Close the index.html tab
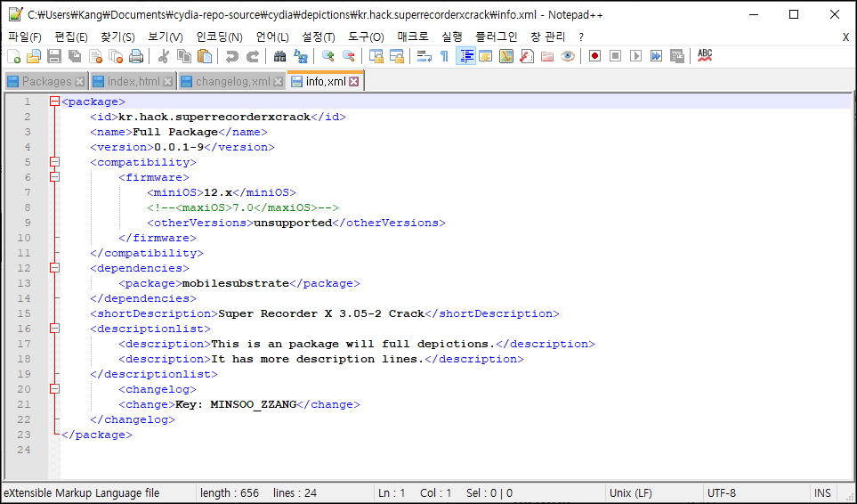The width and height of the screenshot is (857, 504). coord(168,81)
